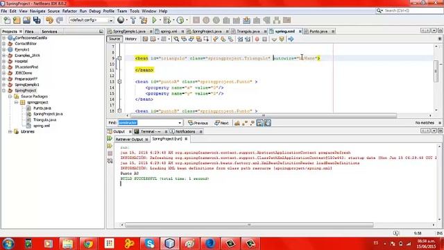Click the Redo toolbar arrow

pos(60,20)
